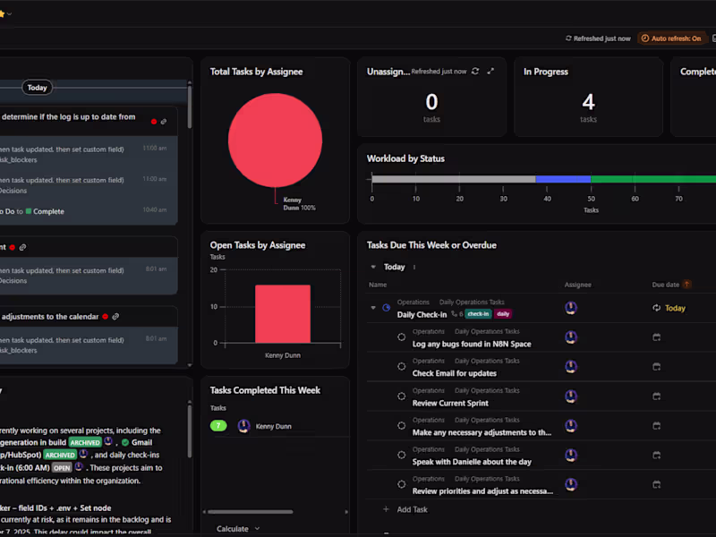Open the dropdown next to favorite star
The width and height of the screenshot is (716, 537).
click(x=9, y=13)
